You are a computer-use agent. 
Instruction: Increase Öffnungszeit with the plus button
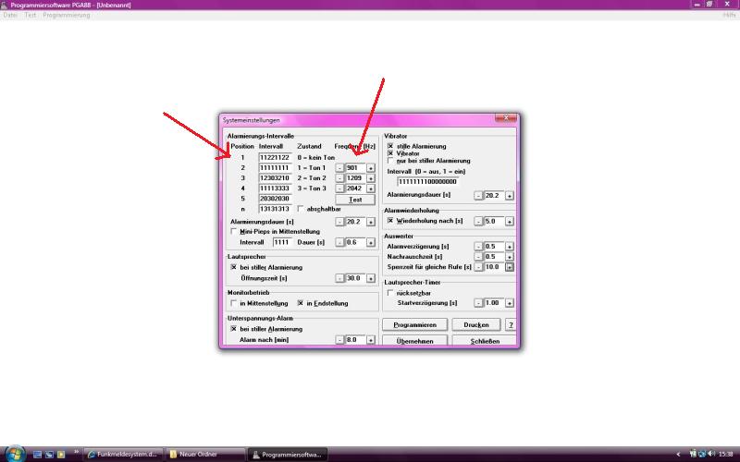[x=371, y=278]
